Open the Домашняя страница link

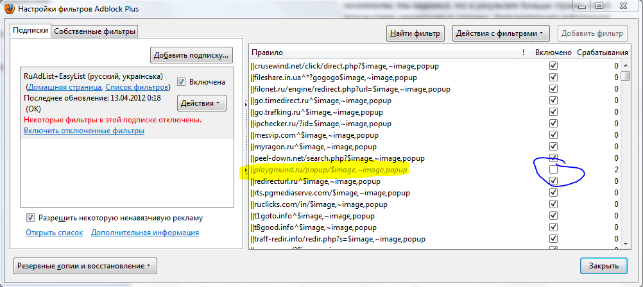click(65, 87)
